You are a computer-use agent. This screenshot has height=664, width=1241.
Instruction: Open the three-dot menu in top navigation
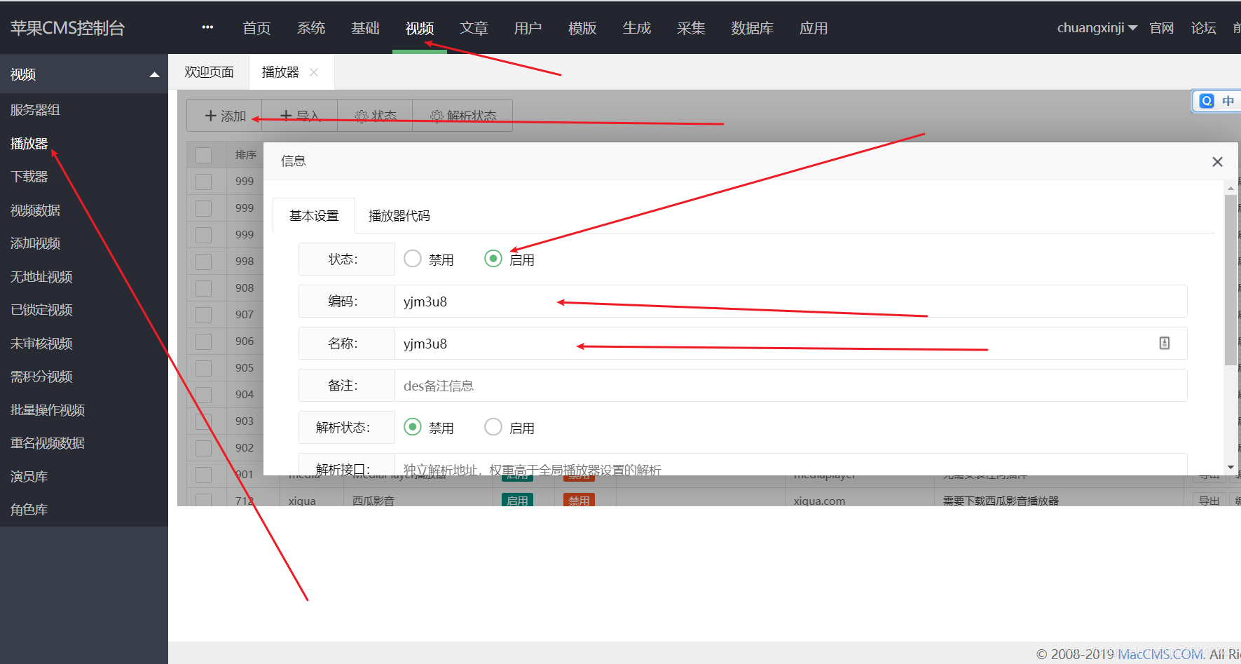tap(207, 27)
